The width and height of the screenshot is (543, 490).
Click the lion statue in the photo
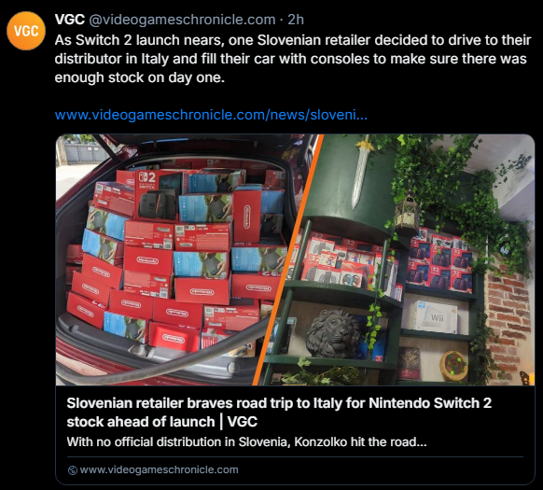[x=332, y=333]
